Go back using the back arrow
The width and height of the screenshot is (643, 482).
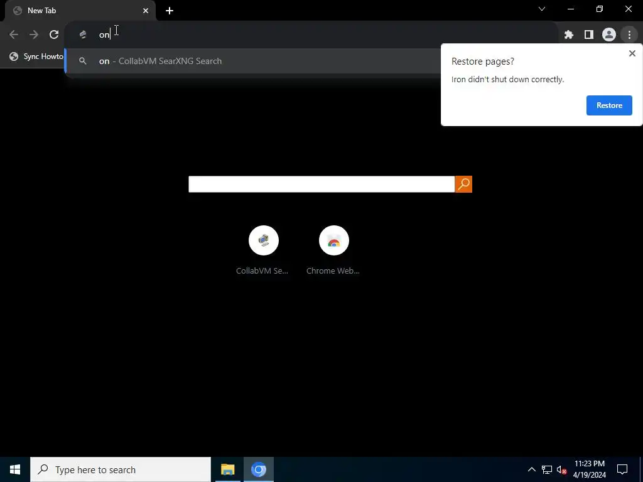[14, 35]
